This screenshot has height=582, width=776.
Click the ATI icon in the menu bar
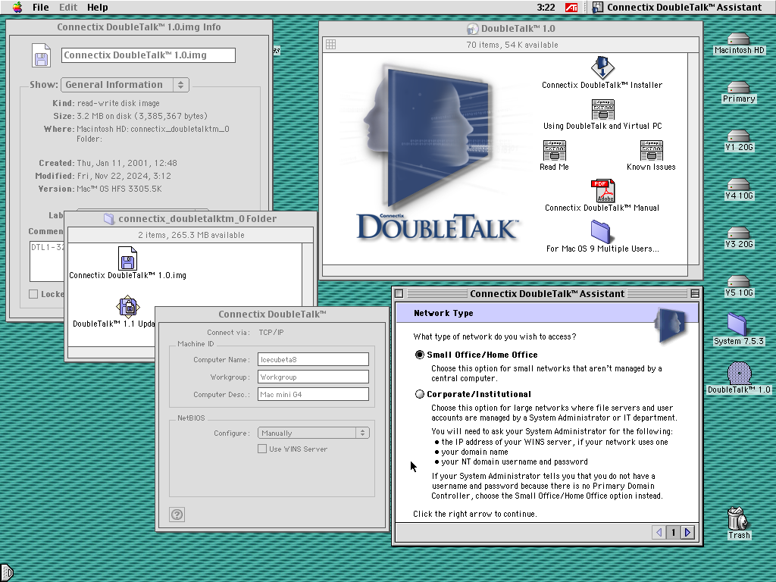point(571,8)
